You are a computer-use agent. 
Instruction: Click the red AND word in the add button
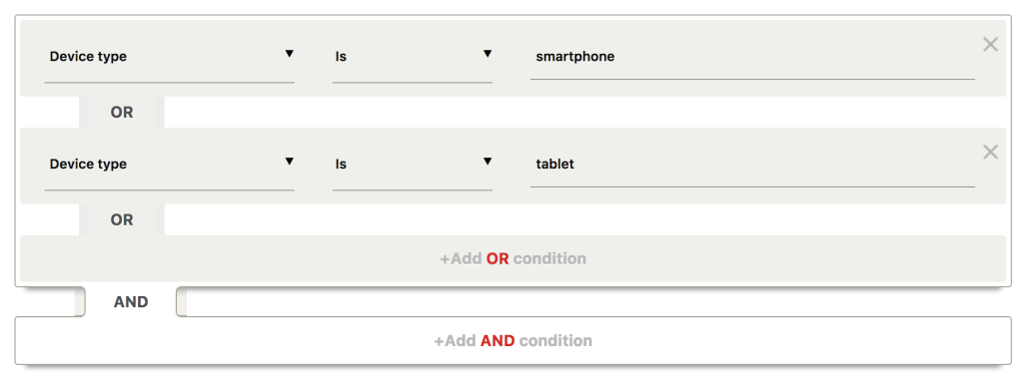[498, 341]
